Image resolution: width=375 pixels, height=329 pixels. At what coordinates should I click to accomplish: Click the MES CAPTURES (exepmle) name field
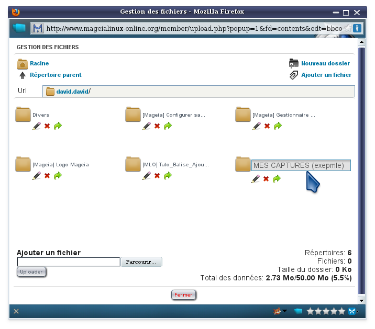click(x=301, y=165)
